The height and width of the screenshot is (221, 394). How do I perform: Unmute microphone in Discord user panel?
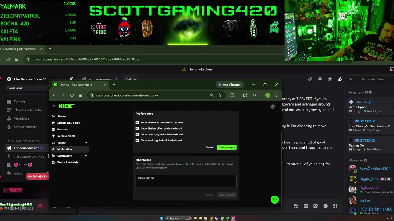tap(40, 206)
